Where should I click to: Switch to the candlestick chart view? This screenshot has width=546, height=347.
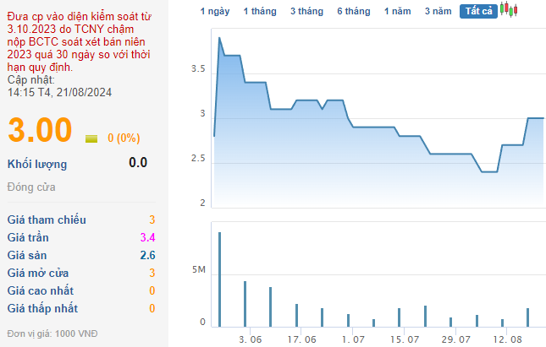coord(508,10)
